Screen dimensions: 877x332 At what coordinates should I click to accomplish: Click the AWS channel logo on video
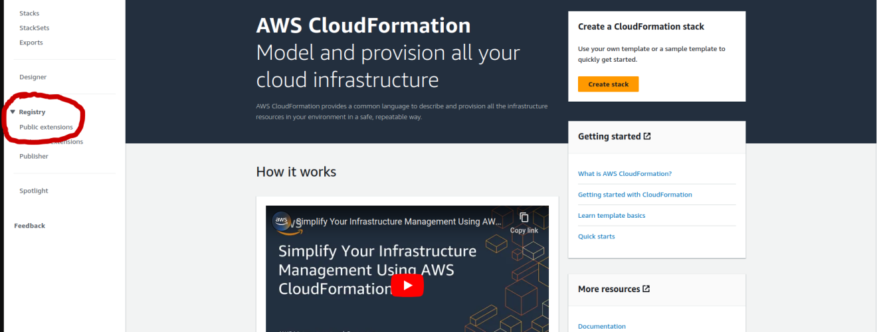[x=282, y=220]
